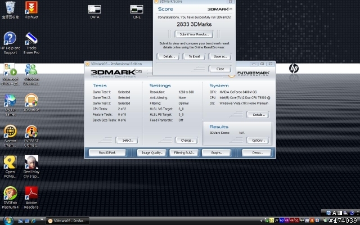Show hidden tray icons arrow
The image size is (360, 225).
click(261, 220)
